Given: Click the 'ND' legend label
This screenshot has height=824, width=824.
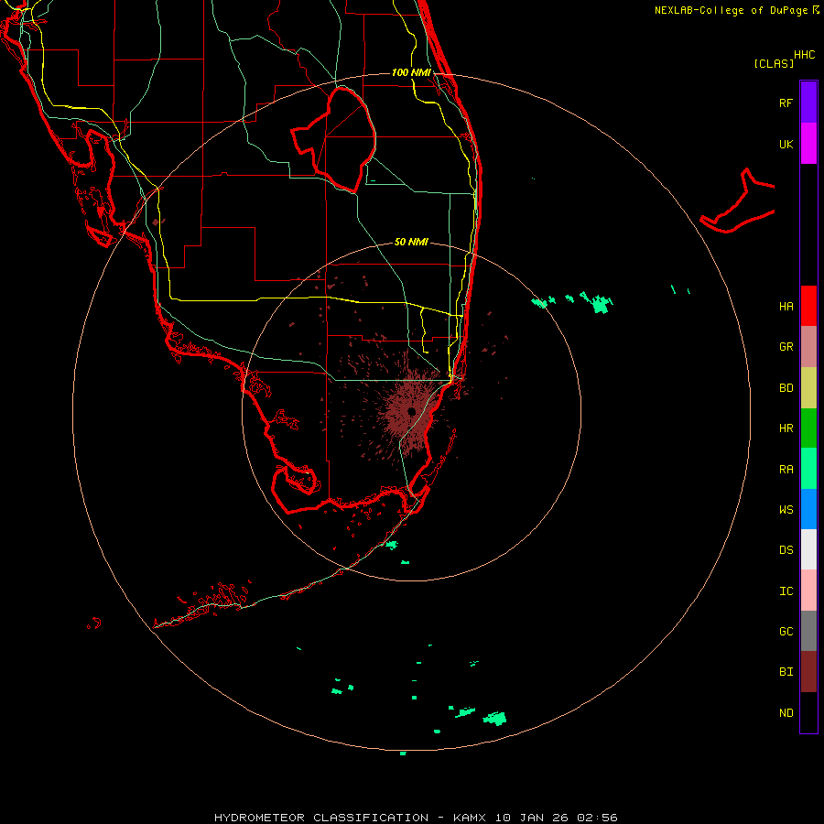Looking at the screenshot, I should tap(786, 712).
